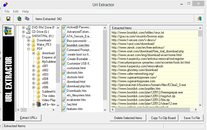Click the adf.ly---tips archive icon
The width and height of the screenshot is (207, 130).
(39, 104)
